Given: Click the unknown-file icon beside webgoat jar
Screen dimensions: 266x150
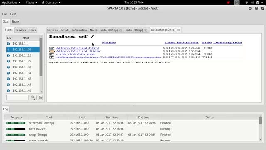Looking at the screenshot, I should click(52, 57).
